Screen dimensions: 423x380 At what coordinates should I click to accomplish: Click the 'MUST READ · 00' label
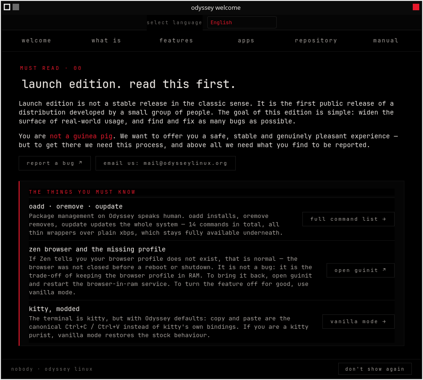[x=51, y=68]
